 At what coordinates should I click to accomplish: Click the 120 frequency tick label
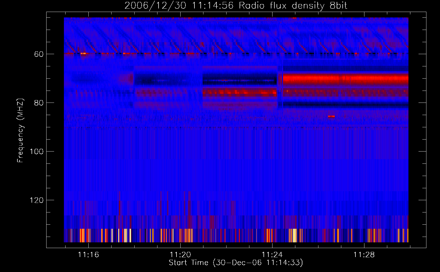tap(36, 200)
